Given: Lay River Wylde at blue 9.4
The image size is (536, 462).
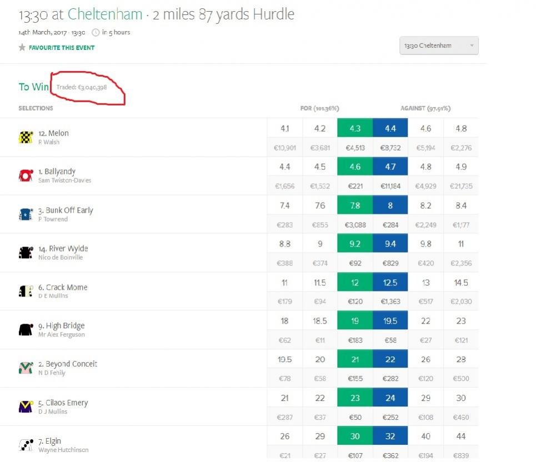Looking at the screenshot, I should coord(390,243).
